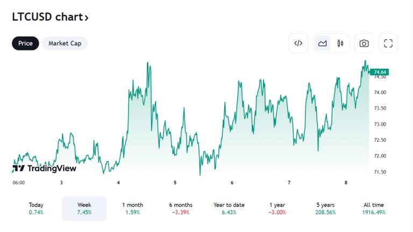This screenshot has height=232, width=413.
Task: Select the Year to date range
Action: (x=229, y=208)
